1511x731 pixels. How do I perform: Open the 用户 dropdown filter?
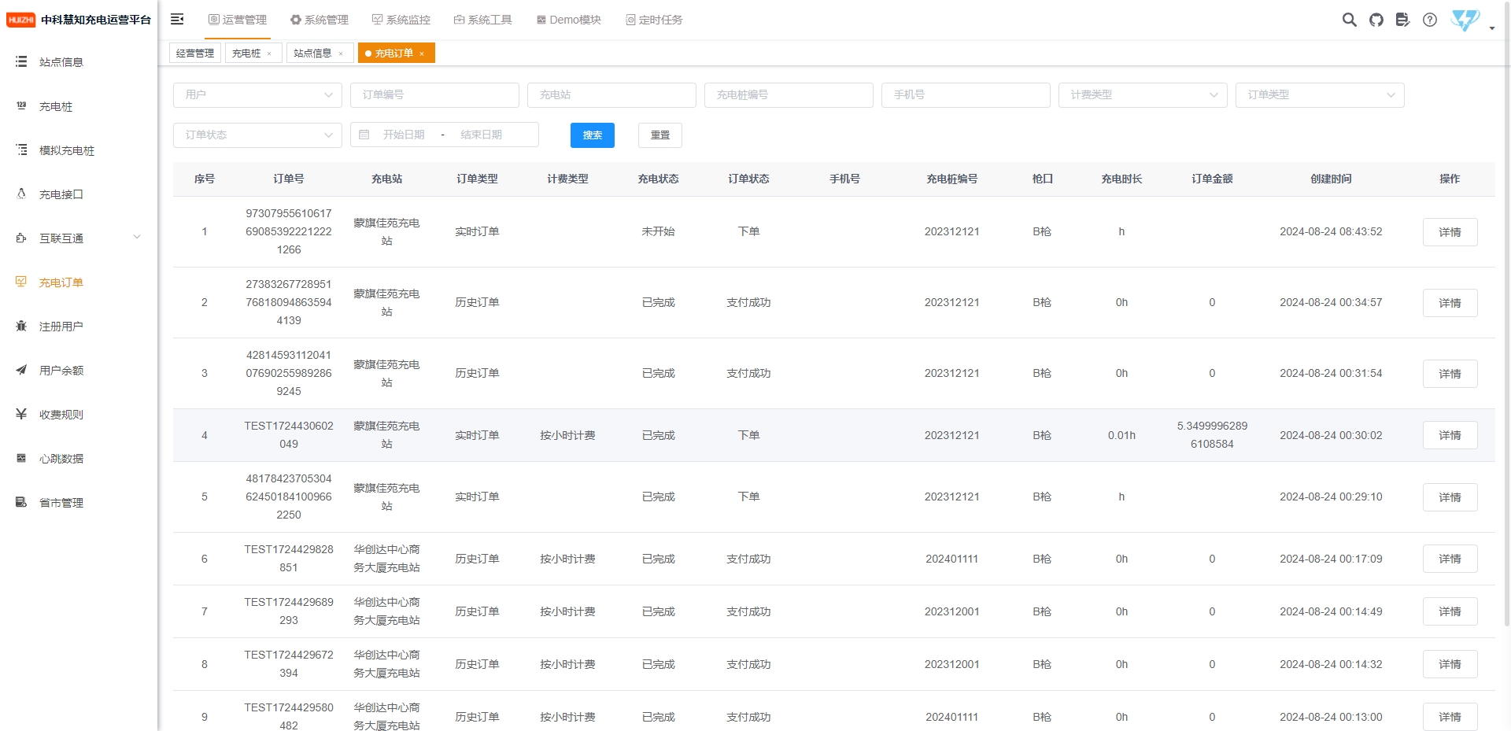click(257, 94)
